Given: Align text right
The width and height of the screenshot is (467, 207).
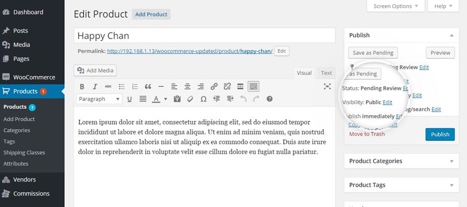Looking at the screenshot, I should (201, 87).
